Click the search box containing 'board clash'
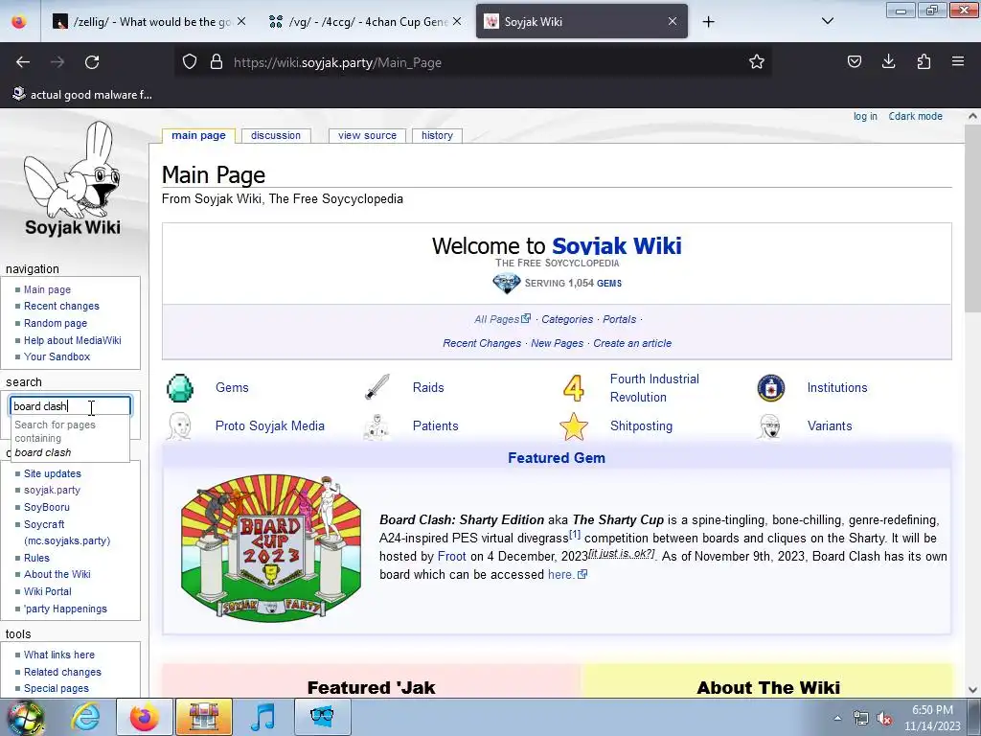The image size is (981, 736). pyautogui.click(x=70, y=406)
